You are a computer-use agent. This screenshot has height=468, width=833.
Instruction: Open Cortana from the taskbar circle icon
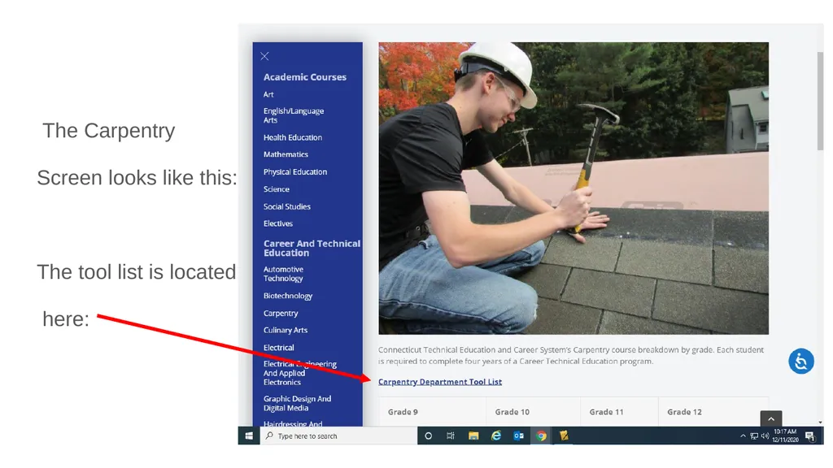[x=428, y=436]
